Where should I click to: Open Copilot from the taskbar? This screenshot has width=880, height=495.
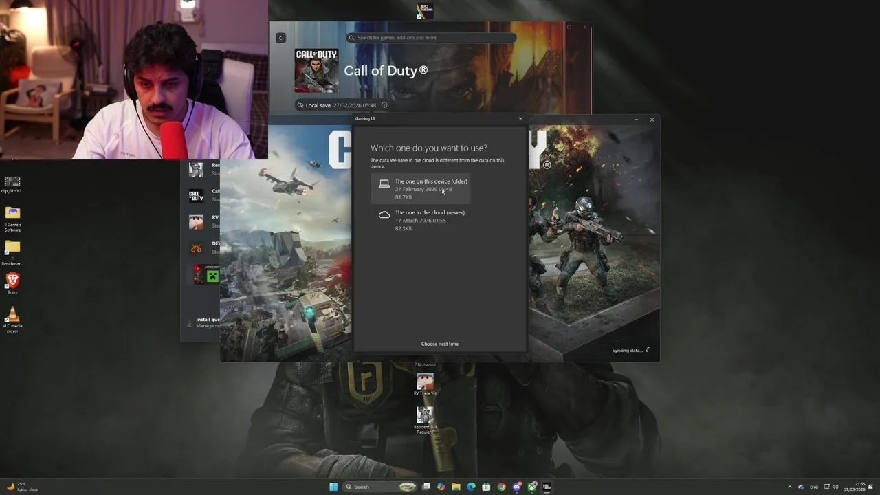[x=441, y=487]
